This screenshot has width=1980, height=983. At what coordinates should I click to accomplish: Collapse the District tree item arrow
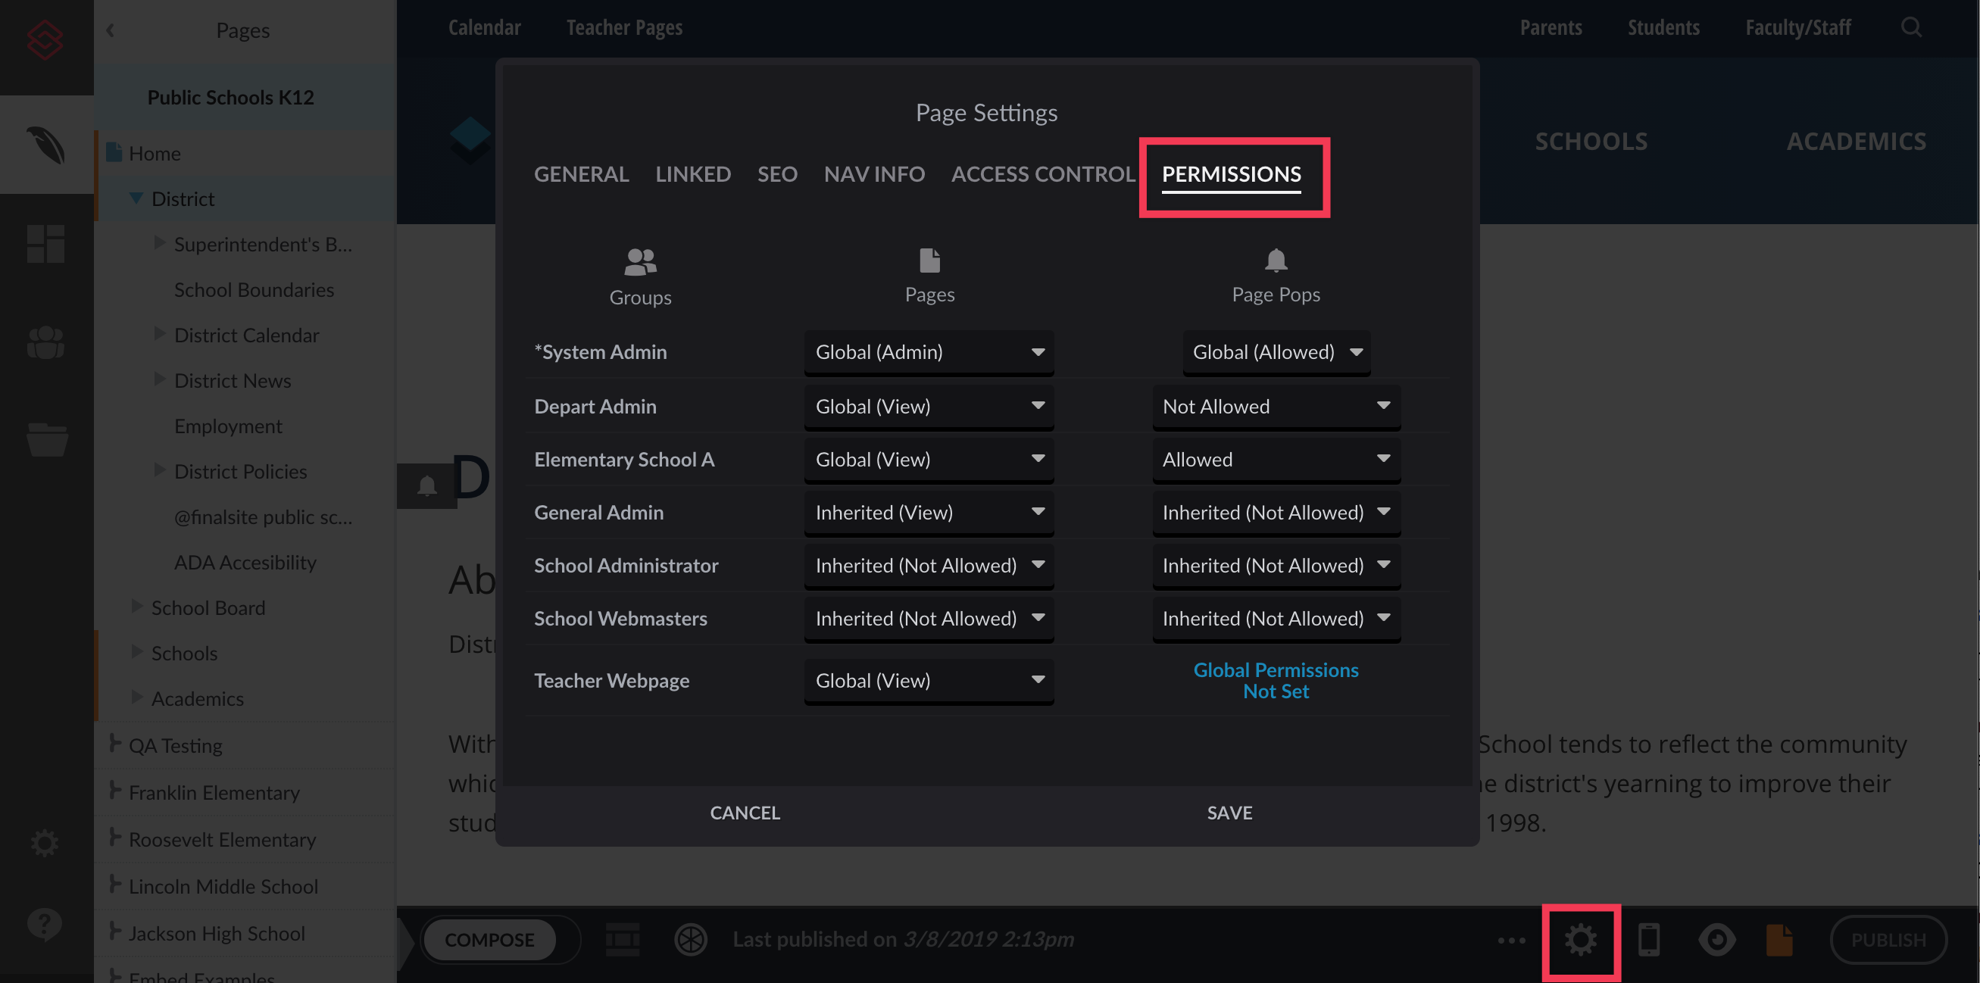click(136, 198)
